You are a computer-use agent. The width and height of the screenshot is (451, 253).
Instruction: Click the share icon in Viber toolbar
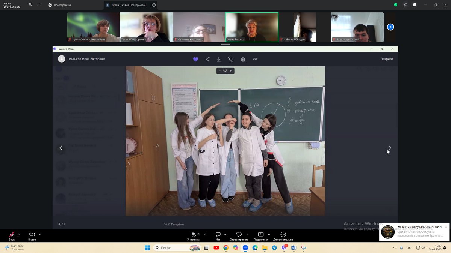[207, 59]
